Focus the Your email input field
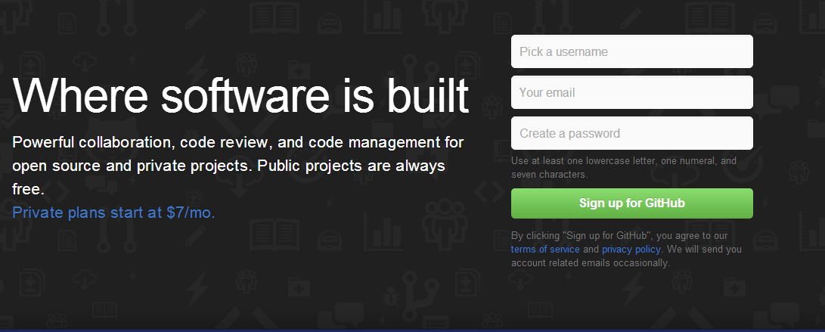Image resolution: width=825 pixels, height=332 pixels. click(632, 92)
